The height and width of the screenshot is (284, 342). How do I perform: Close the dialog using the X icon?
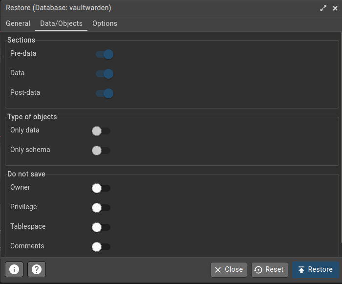coord(335,8)
